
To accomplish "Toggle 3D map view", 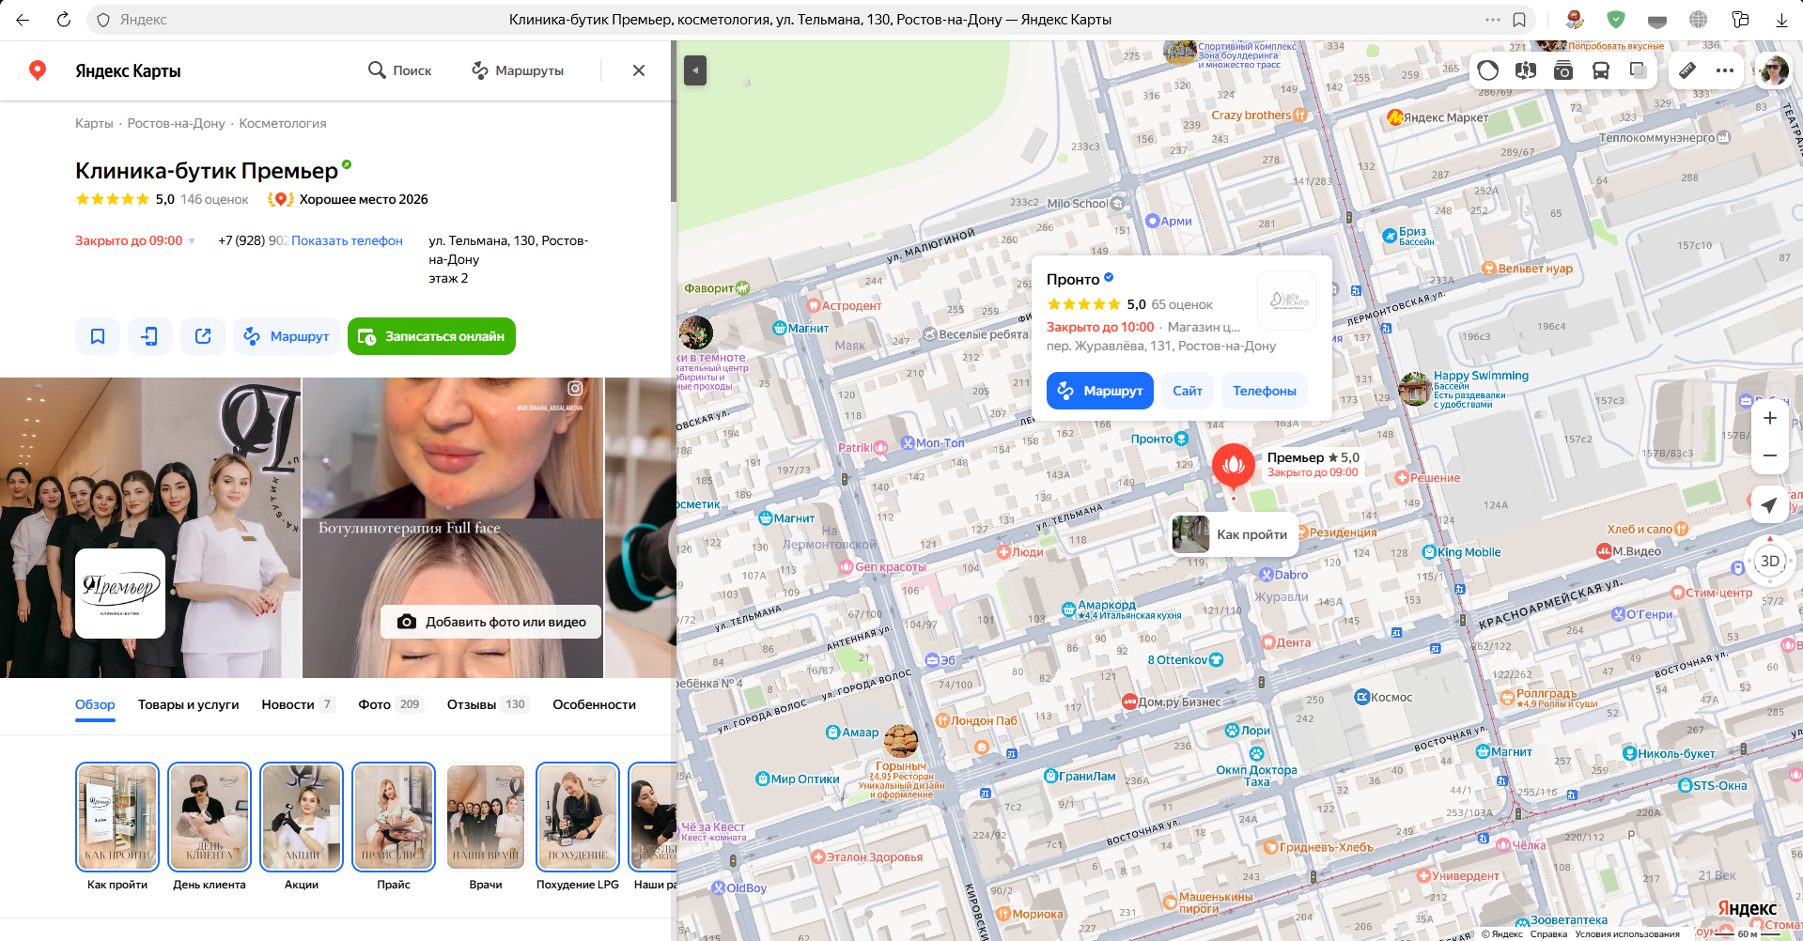I will coord(1769,562).
